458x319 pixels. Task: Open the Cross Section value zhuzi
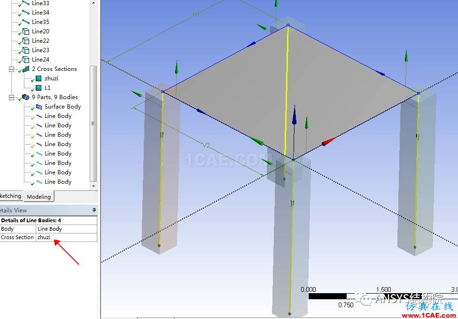(x=66, y=237)
